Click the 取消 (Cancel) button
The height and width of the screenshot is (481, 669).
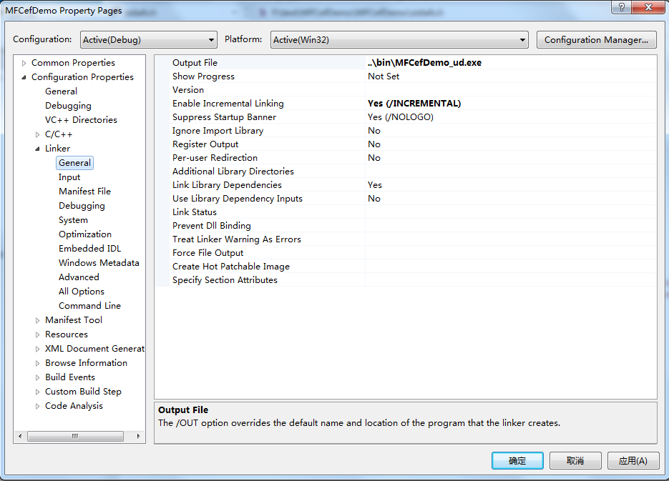575,460
